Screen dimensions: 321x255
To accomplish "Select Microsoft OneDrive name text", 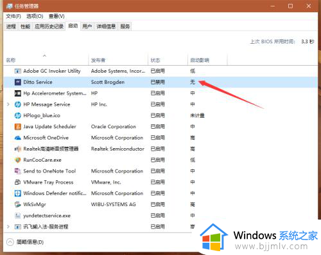I will (46, 138).
